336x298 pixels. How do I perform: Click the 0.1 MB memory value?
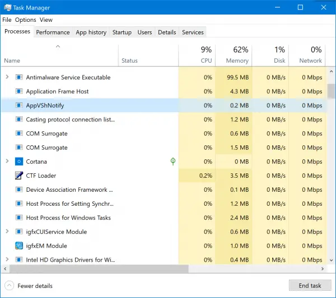point(240,190)
